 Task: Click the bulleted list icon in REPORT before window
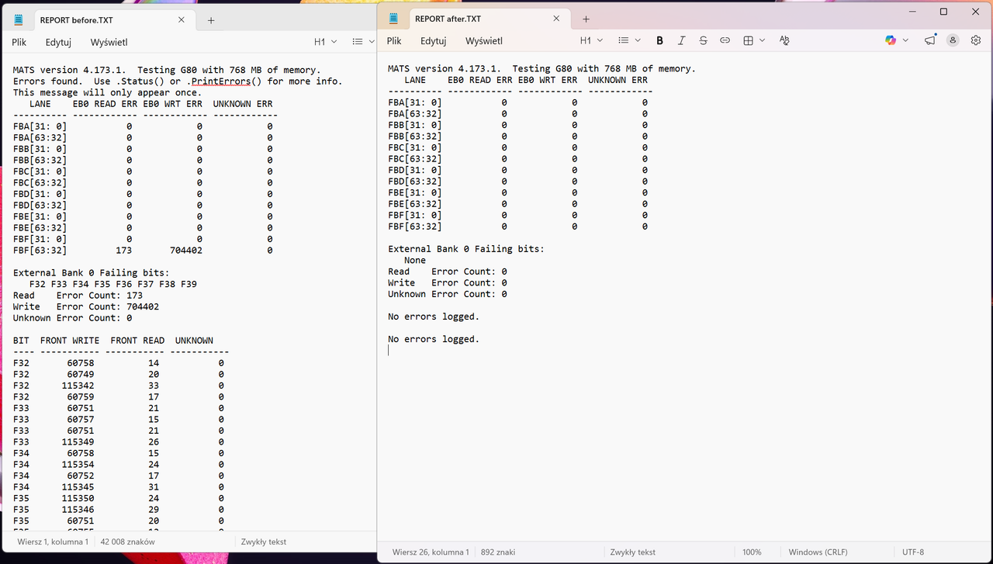pos(357,42)
